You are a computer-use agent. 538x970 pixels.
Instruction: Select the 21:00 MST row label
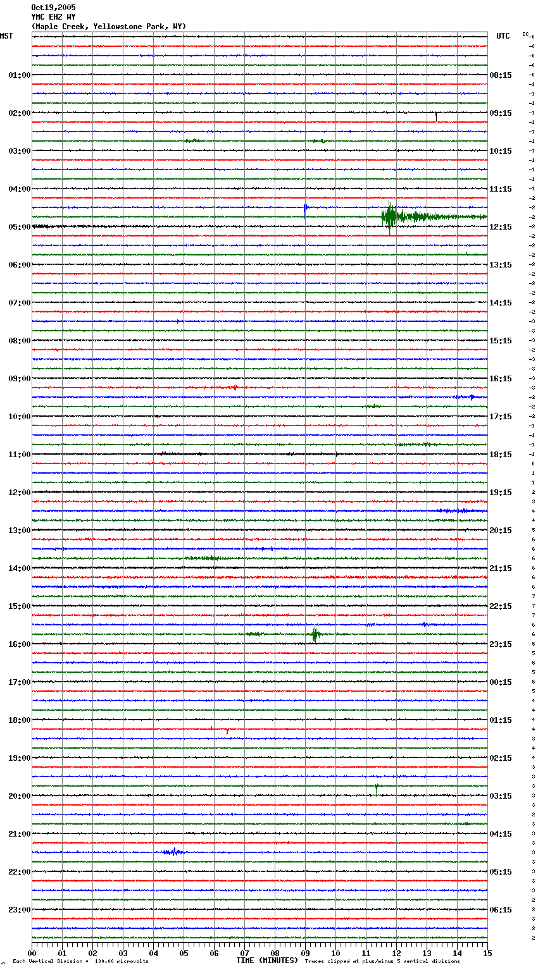click(20, 834)
